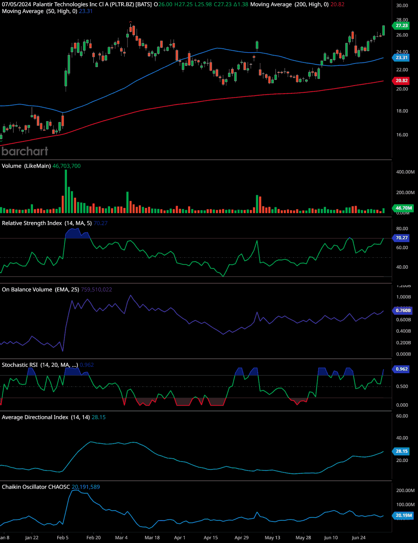
Task: Click the 16.00 price axis label
Action: pos(402,135)
